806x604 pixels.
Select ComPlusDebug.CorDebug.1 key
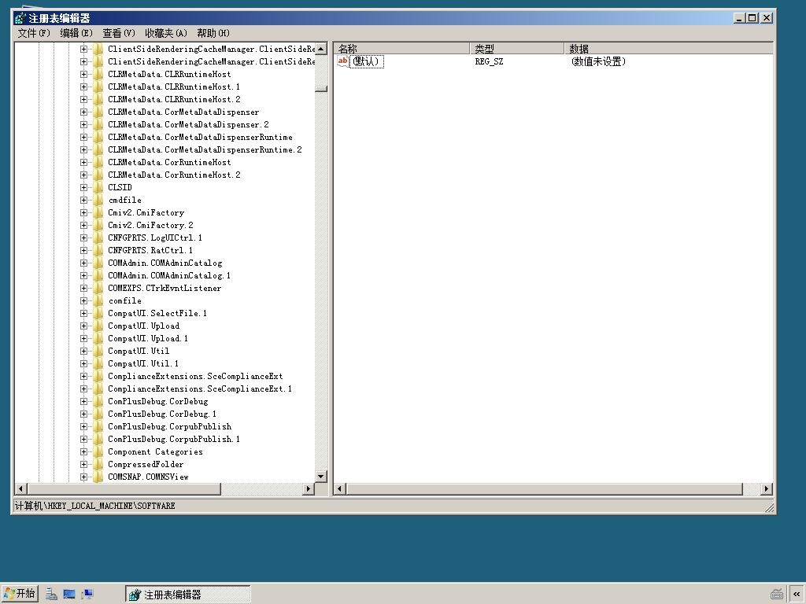(x=162, y=414)
